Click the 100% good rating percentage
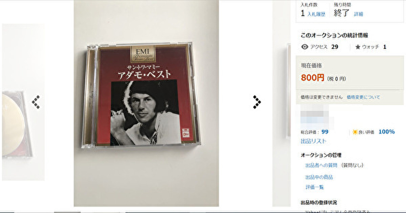The width and height of the screenshot is (406, 213). (386, 132)
